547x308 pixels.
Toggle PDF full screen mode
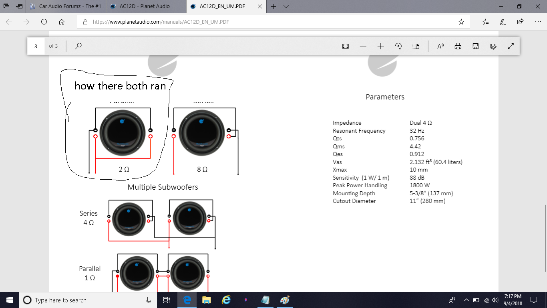pyautogui.click(x=511, y=46)
